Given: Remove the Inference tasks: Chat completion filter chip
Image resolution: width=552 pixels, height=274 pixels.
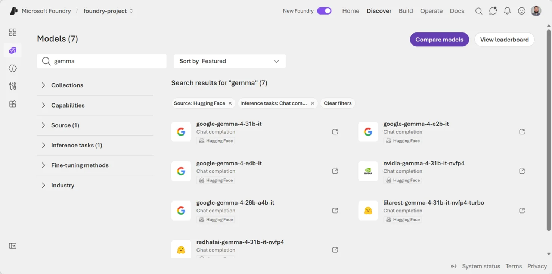Looking at the screenshot, I should click(313, 103).
